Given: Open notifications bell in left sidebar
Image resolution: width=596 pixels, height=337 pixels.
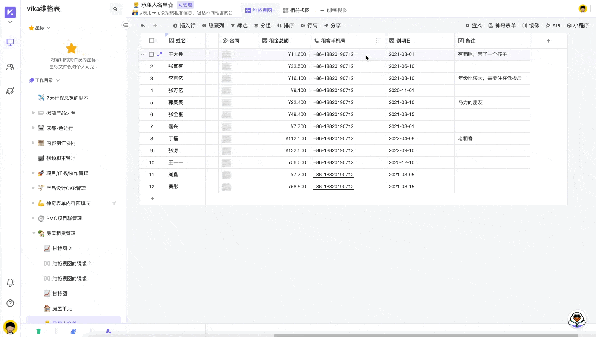Looking at the screenshot, I should [10, 283].
